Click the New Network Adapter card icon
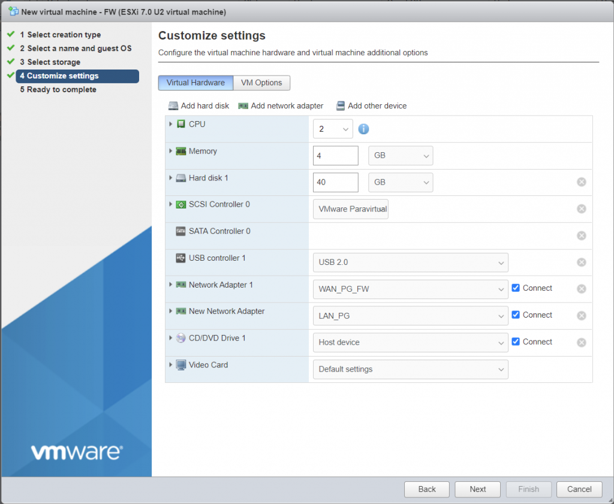 click(180, 311)
